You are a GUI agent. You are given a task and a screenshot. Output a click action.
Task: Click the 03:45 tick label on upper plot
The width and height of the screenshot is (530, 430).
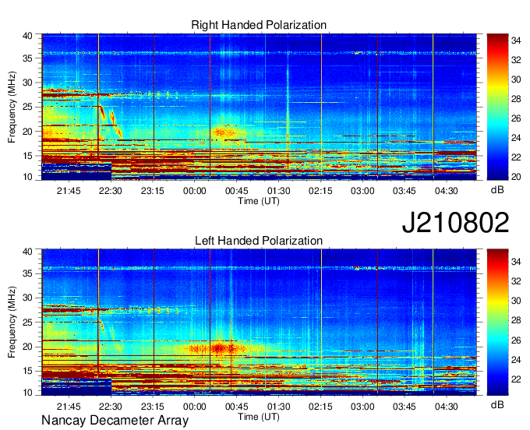click(405, 191)
